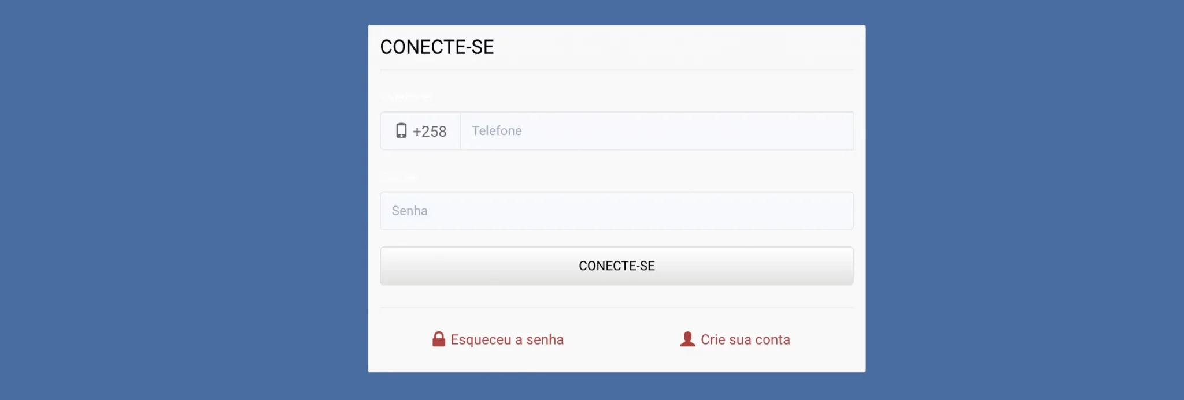Open the +258 country code selector

point(420,131)
